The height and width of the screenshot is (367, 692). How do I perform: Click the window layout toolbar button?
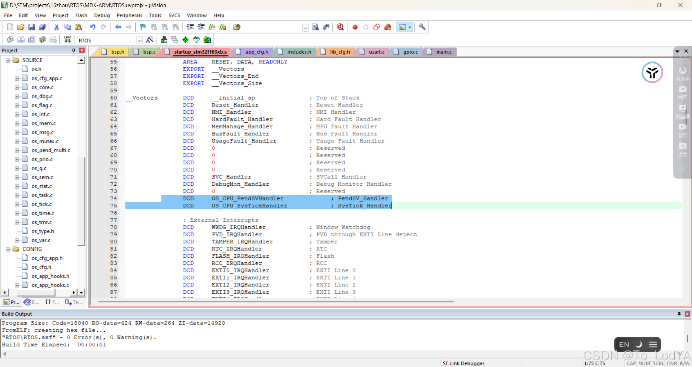click(x=402, y=27)
